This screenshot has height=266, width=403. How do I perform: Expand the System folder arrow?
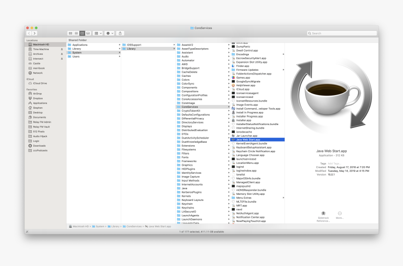click(119, 52)
